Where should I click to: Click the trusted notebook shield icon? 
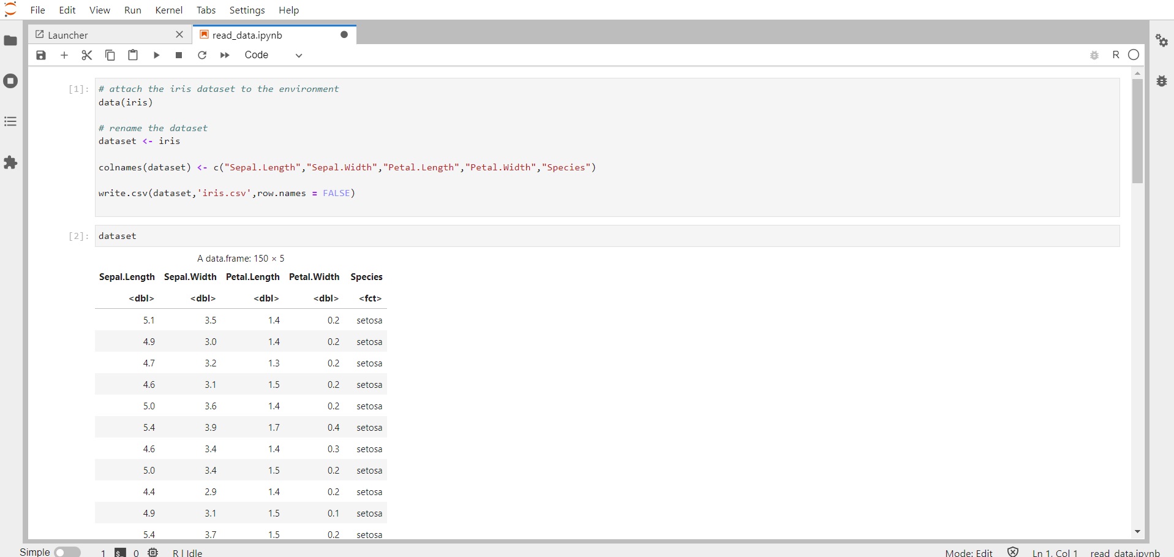point(1013,552)
